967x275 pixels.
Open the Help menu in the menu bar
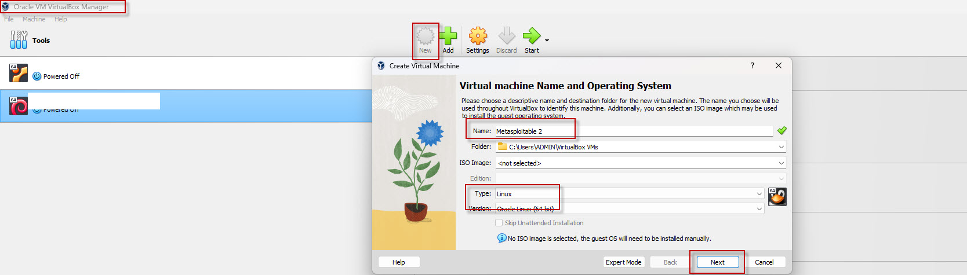pos(60,19)
